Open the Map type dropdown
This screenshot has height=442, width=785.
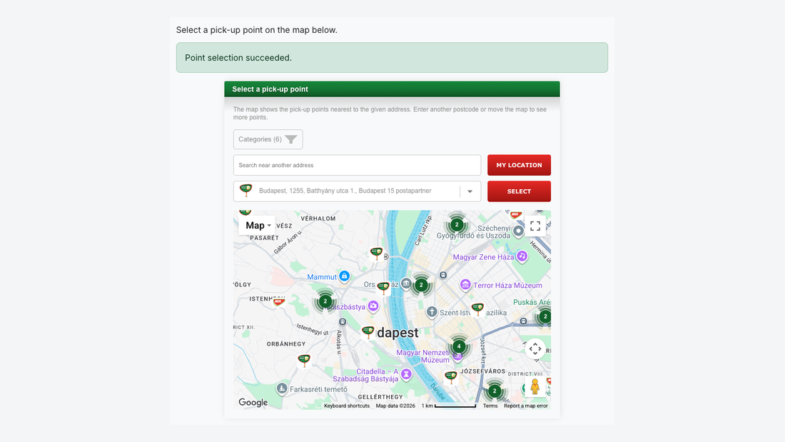(258, 226)
